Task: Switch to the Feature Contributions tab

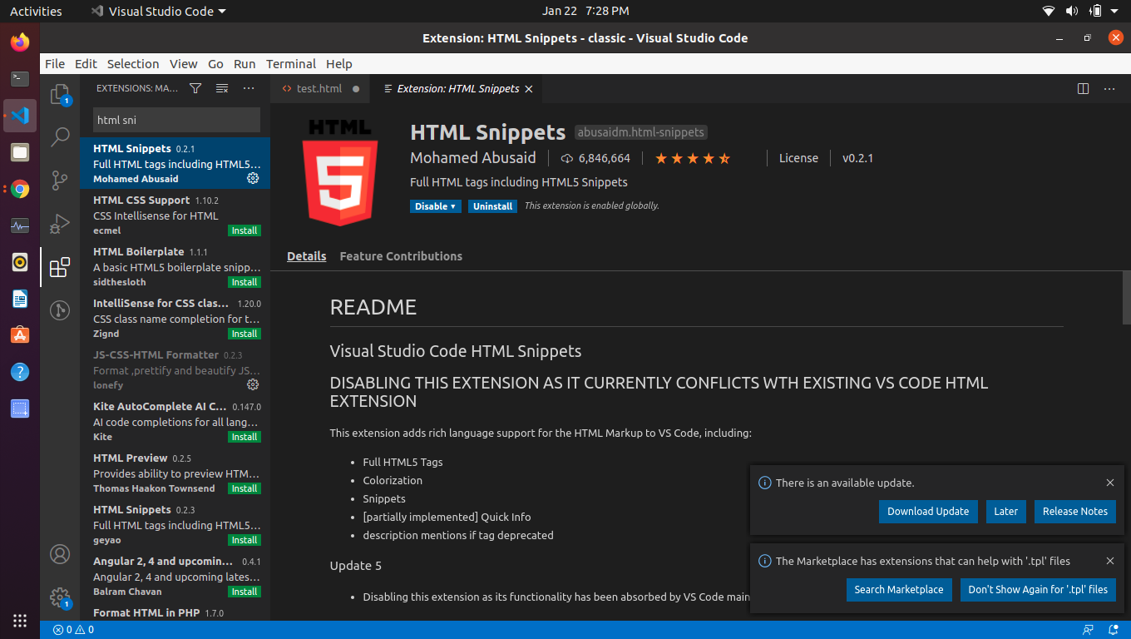Action: click(401, 256)
